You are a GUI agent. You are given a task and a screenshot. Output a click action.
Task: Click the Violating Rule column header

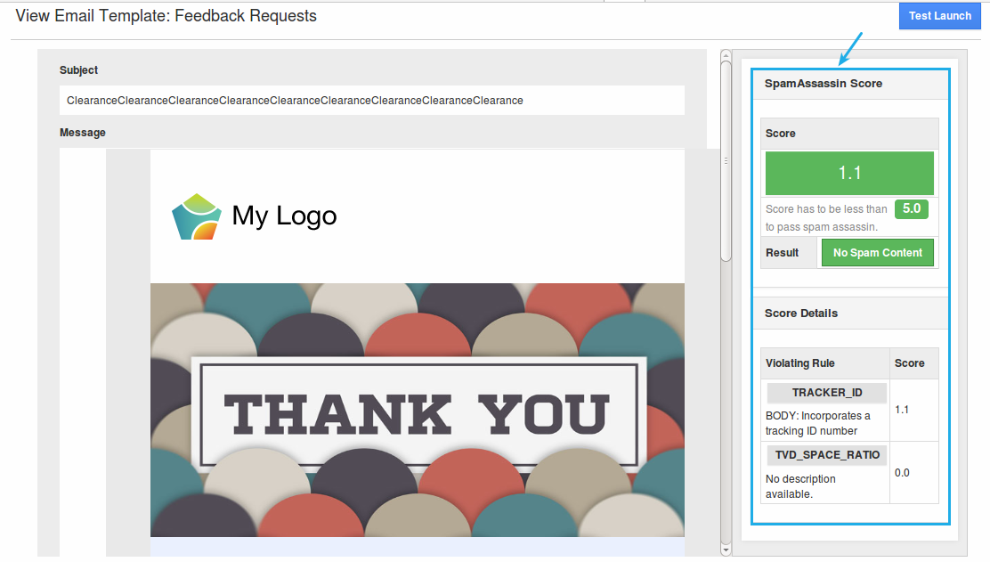click(800, 363)
